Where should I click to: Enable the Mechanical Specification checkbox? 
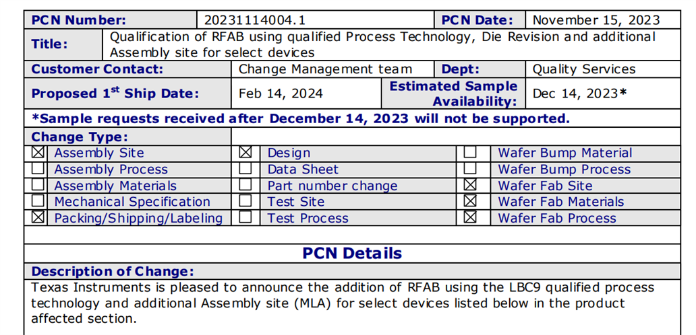click(x=38, y=201)
